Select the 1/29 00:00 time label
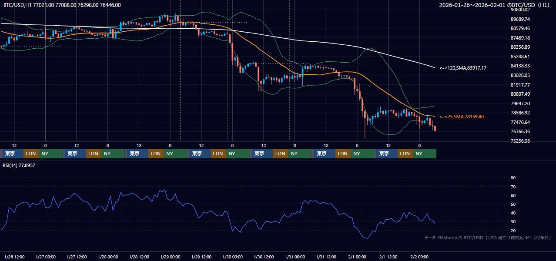Image resolution: width=556 pixels, height=261 pixels. [170, 257]
